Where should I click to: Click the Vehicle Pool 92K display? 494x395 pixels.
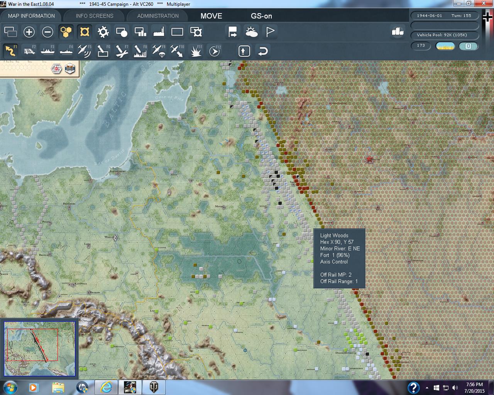(445, 35)
